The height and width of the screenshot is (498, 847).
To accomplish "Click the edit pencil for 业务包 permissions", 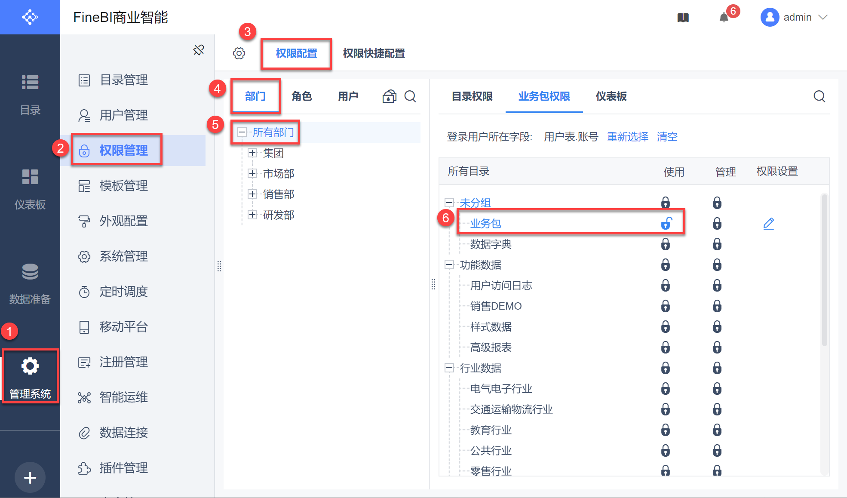I will pos(768,224).
